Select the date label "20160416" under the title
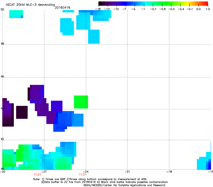Screen dimensions: 213x187 [62, 7]
